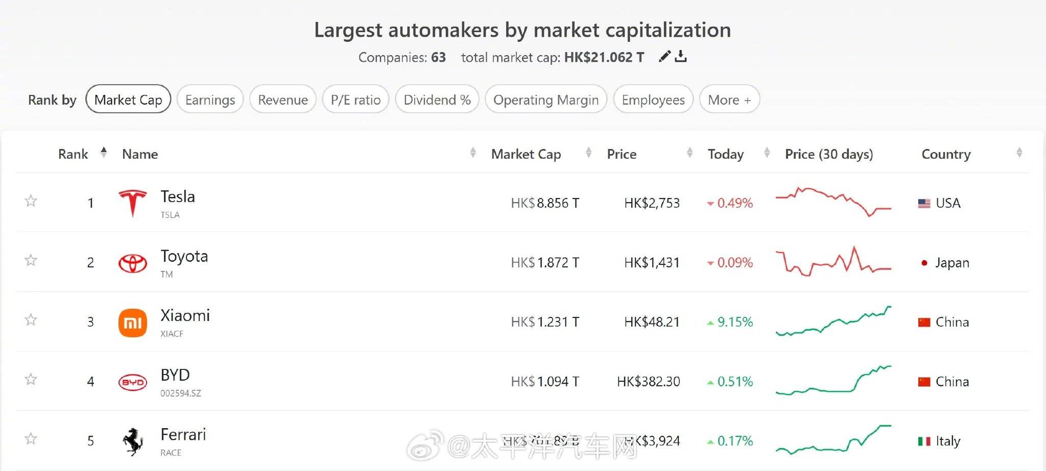Sort using arrows beside Market Cap header

pos(588,153)
